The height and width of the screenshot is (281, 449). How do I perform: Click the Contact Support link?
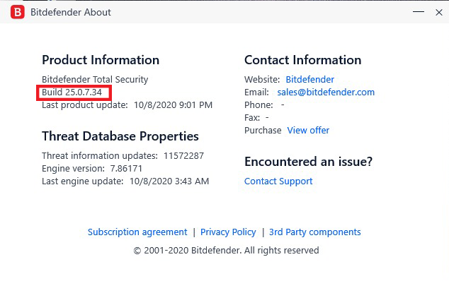[x=278, y=181]
